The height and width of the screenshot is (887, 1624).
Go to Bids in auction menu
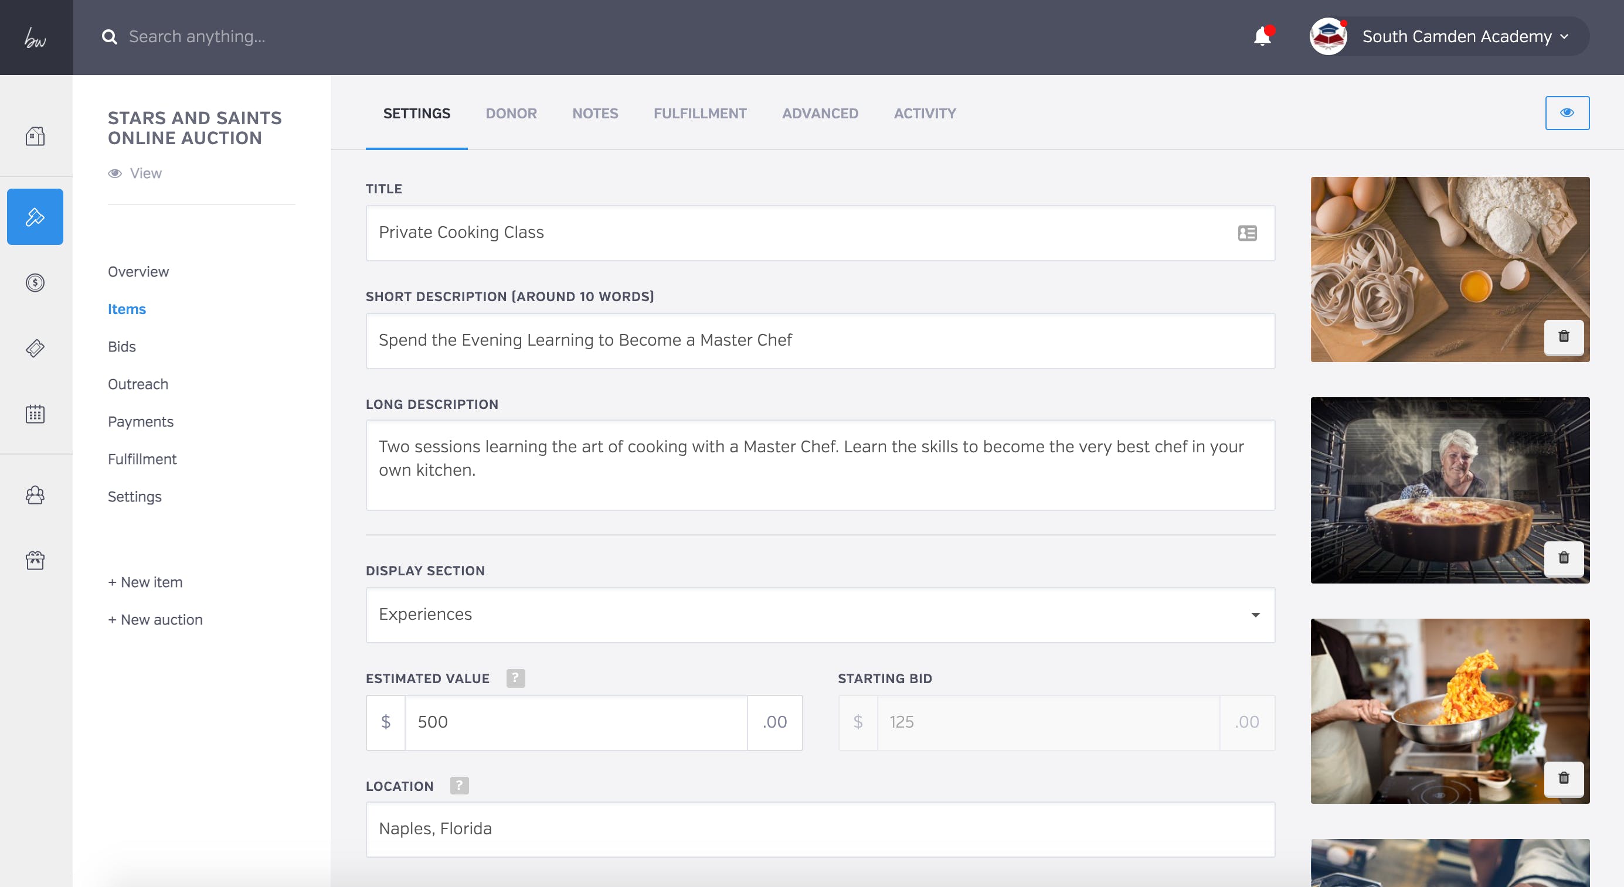122,346
